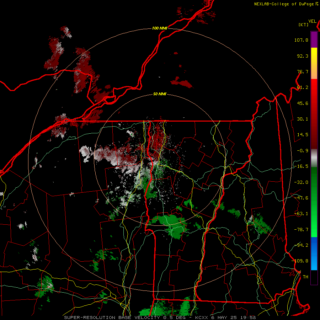Select the 76.7 scale value
320x320 pixels.
(x=303, y=71)
